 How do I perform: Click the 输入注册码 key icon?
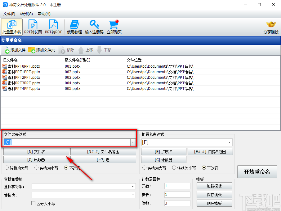tap(94, 27)
